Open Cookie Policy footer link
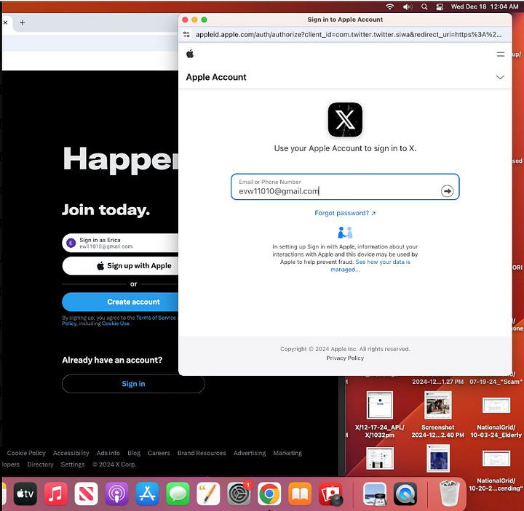The height and width of the screenshot is (511, 524). (26, 453)
